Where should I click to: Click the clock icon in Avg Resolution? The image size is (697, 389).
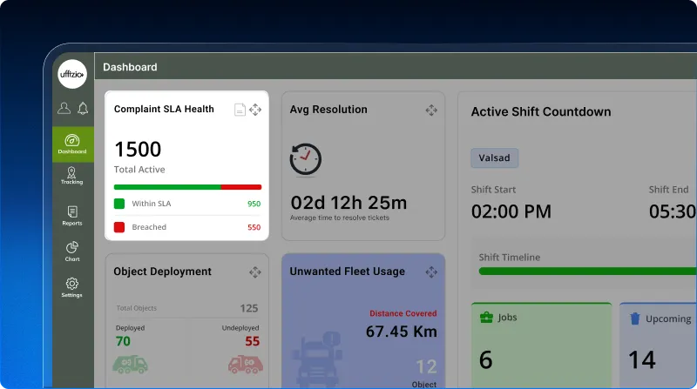coord(306,159)
